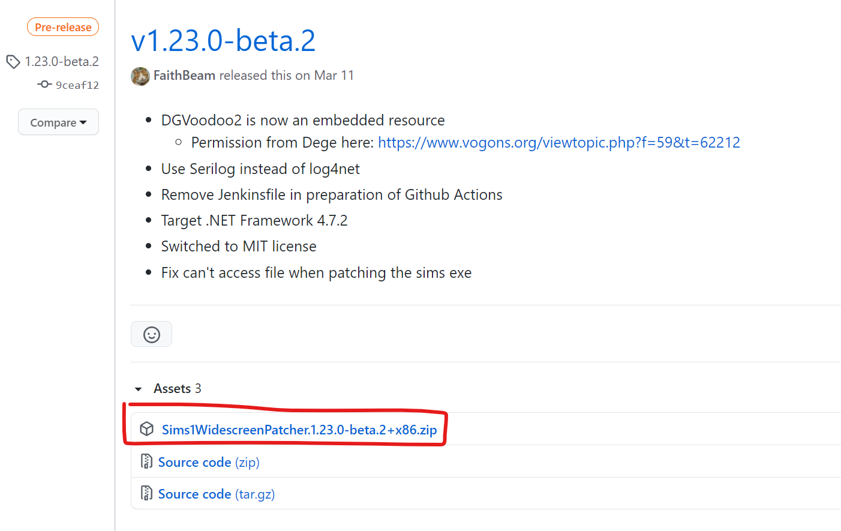
Task: Click the Assets 3 heading
Action: coord(177,389)
